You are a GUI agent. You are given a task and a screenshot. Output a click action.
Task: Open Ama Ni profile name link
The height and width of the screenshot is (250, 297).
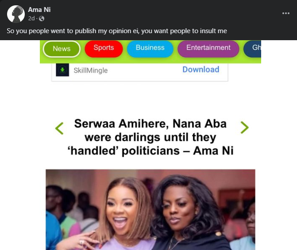pyautogui.click(x=39, y=10)
